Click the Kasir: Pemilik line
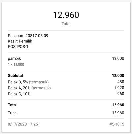Screen dimensions: 132x134 [x=20, y=41]
